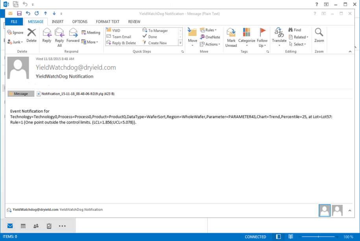The image size is (360, 241).
Task: Open the Calendar view in navigation bar
Action: coord(23,226)
